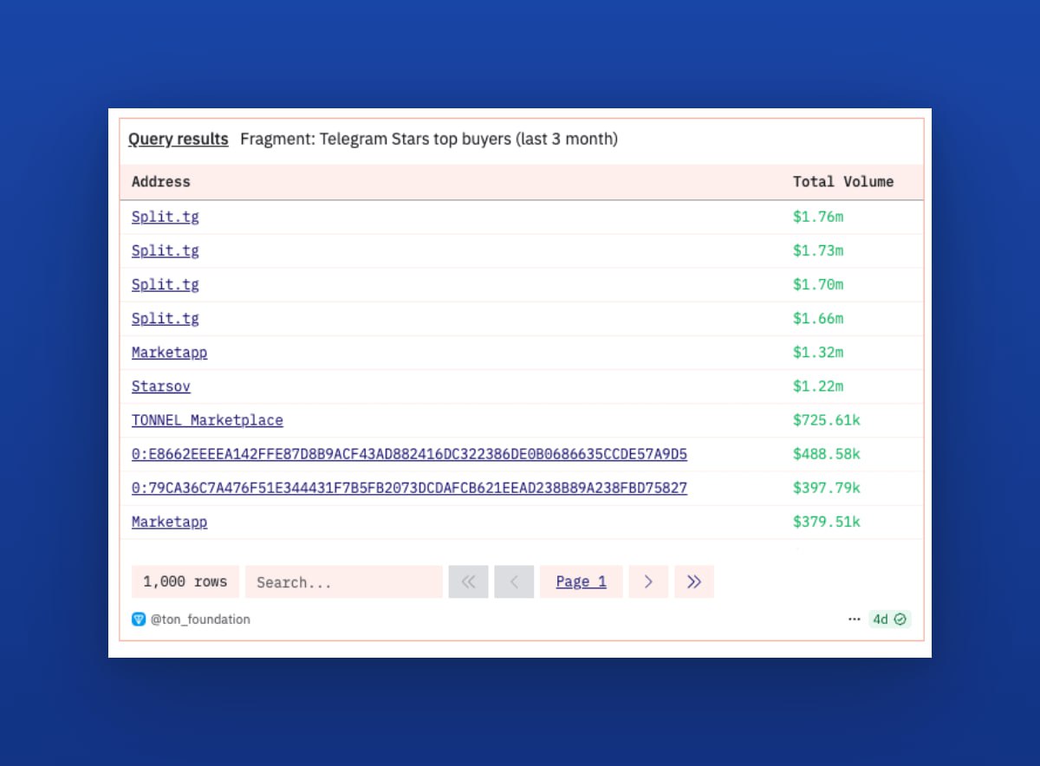
Task: Open the Split.tg address with $1.66m volume
Action: [x=166, y=318]
